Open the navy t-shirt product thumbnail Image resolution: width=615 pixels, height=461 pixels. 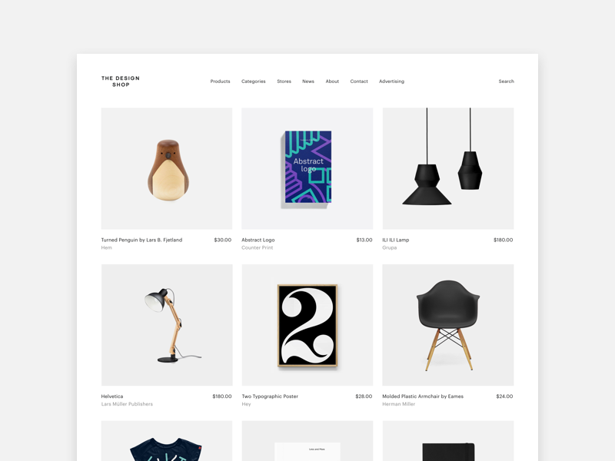coord(167,441)
